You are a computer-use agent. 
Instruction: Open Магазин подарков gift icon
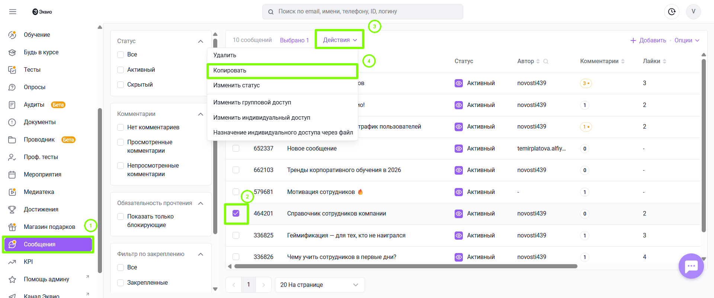(12, 227)
